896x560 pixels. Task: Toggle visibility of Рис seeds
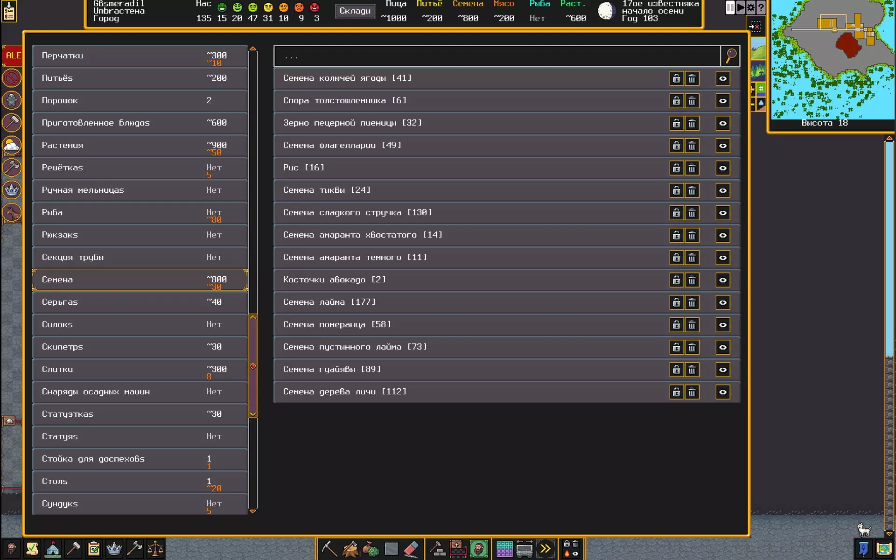tap(722, 168)
